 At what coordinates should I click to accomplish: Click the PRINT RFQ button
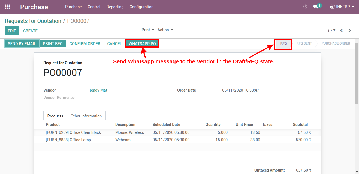[53, 44]
